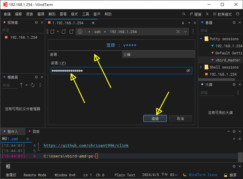Viewport: 243px width, 179px height.
Task: Click the search magnifier icon in menu bar
Action: coord(184,14)
